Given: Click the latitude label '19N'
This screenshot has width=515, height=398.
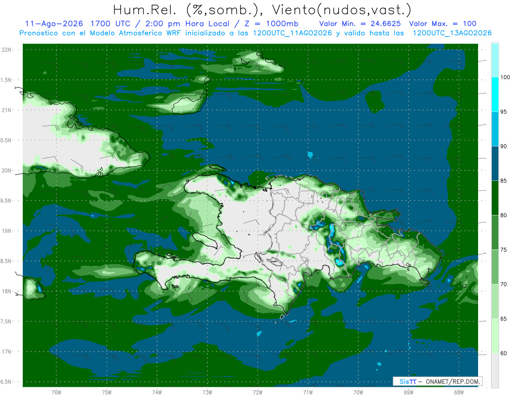Looking at the screenshot, I should [x=7, y=231].
